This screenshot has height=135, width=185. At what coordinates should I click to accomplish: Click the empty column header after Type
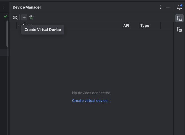167,25
